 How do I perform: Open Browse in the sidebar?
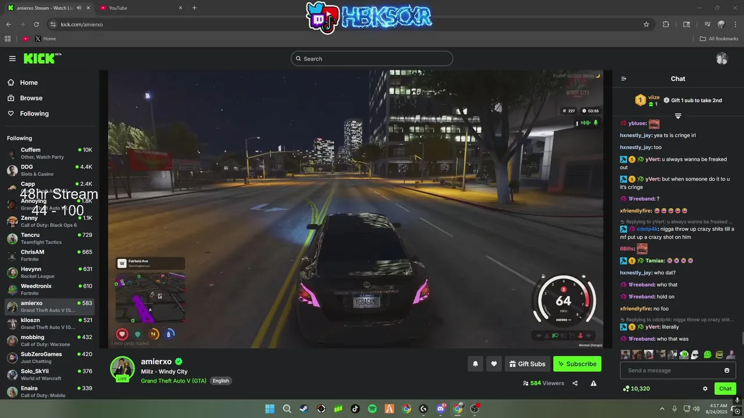point(49,98)
